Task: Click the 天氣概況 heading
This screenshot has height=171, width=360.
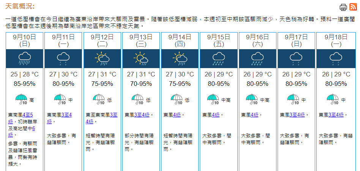Action: pyautogui.click(x=20, y=6)
